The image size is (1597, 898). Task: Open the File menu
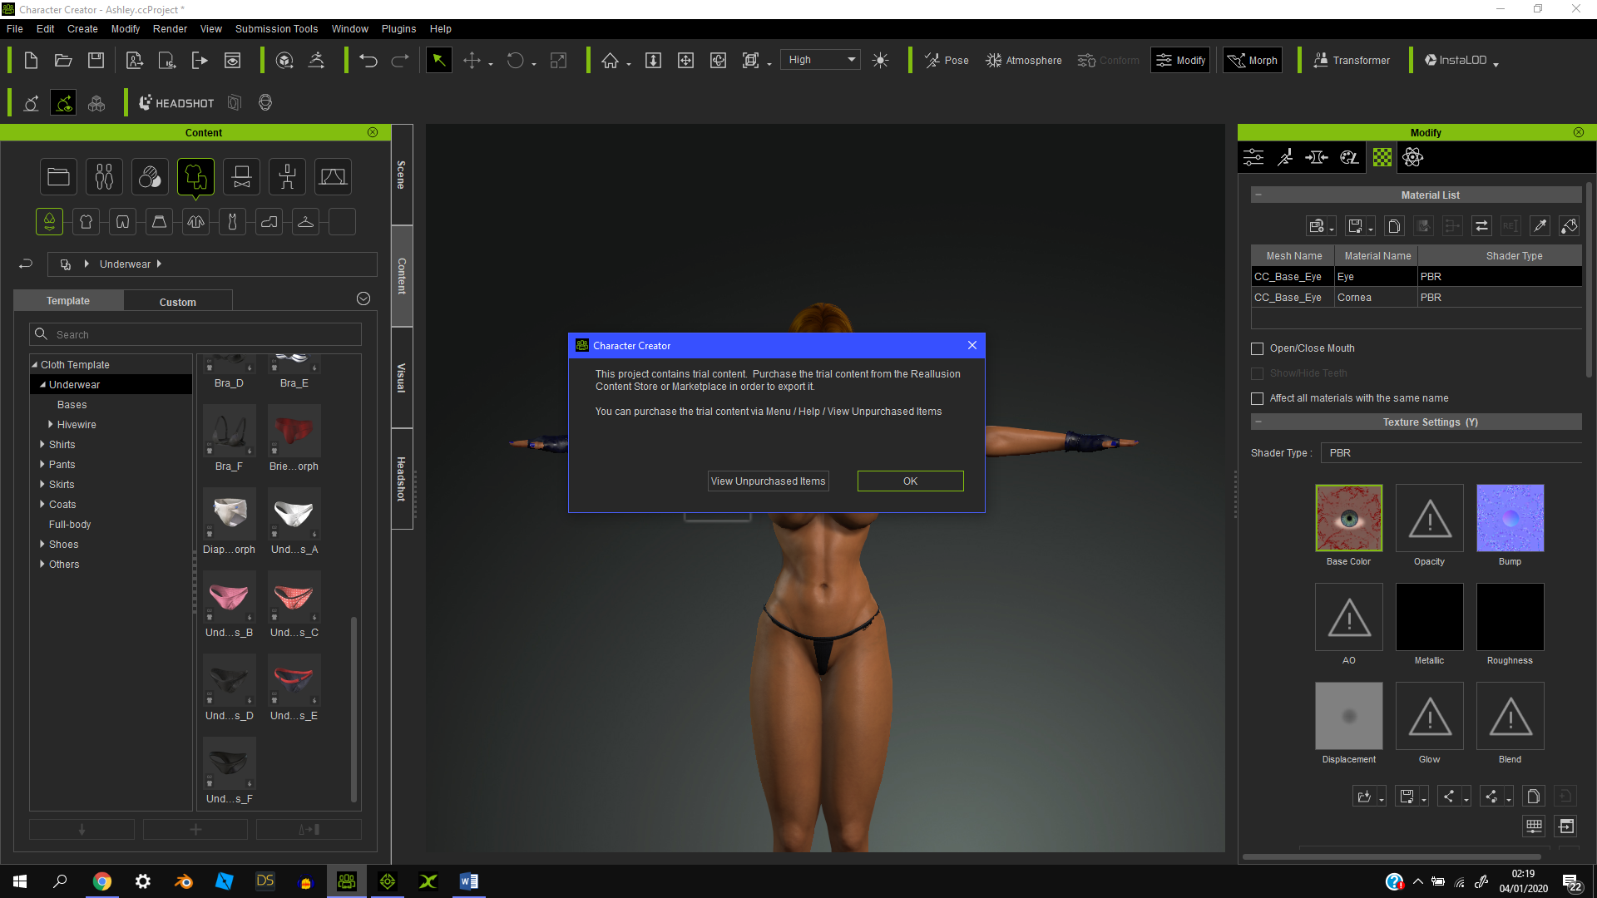pyautogui.click(x=15, y=28)
